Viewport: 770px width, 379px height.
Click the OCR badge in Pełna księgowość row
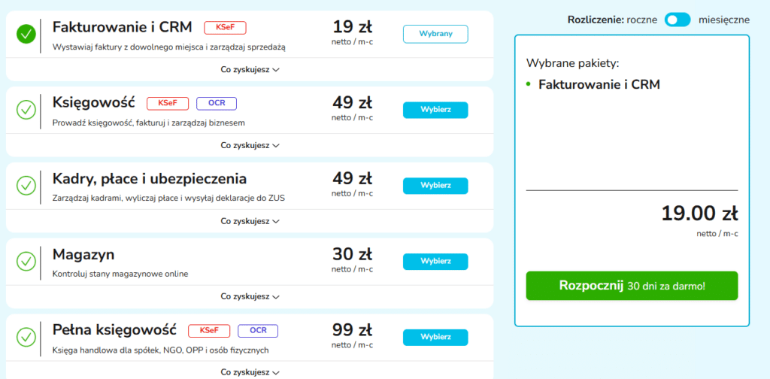coord(258,330)
